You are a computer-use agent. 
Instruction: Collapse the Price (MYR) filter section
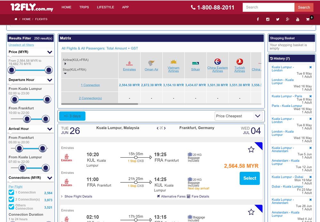50,52
